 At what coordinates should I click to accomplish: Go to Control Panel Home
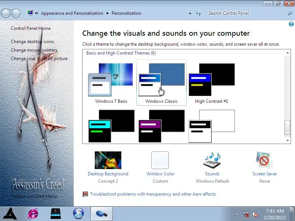(31, 28)
